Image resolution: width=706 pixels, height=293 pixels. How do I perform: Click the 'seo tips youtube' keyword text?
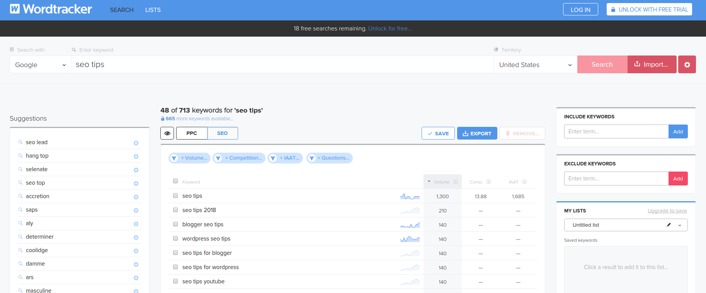203,281
